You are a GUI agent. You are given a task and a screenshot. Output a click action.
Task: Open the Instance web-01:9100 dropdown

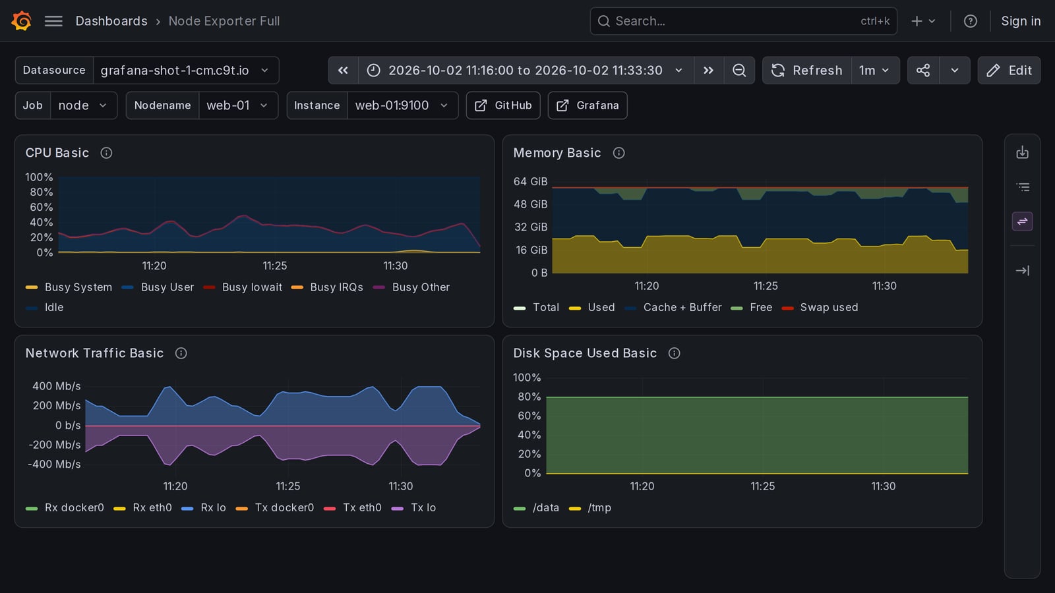coord(402,105)
